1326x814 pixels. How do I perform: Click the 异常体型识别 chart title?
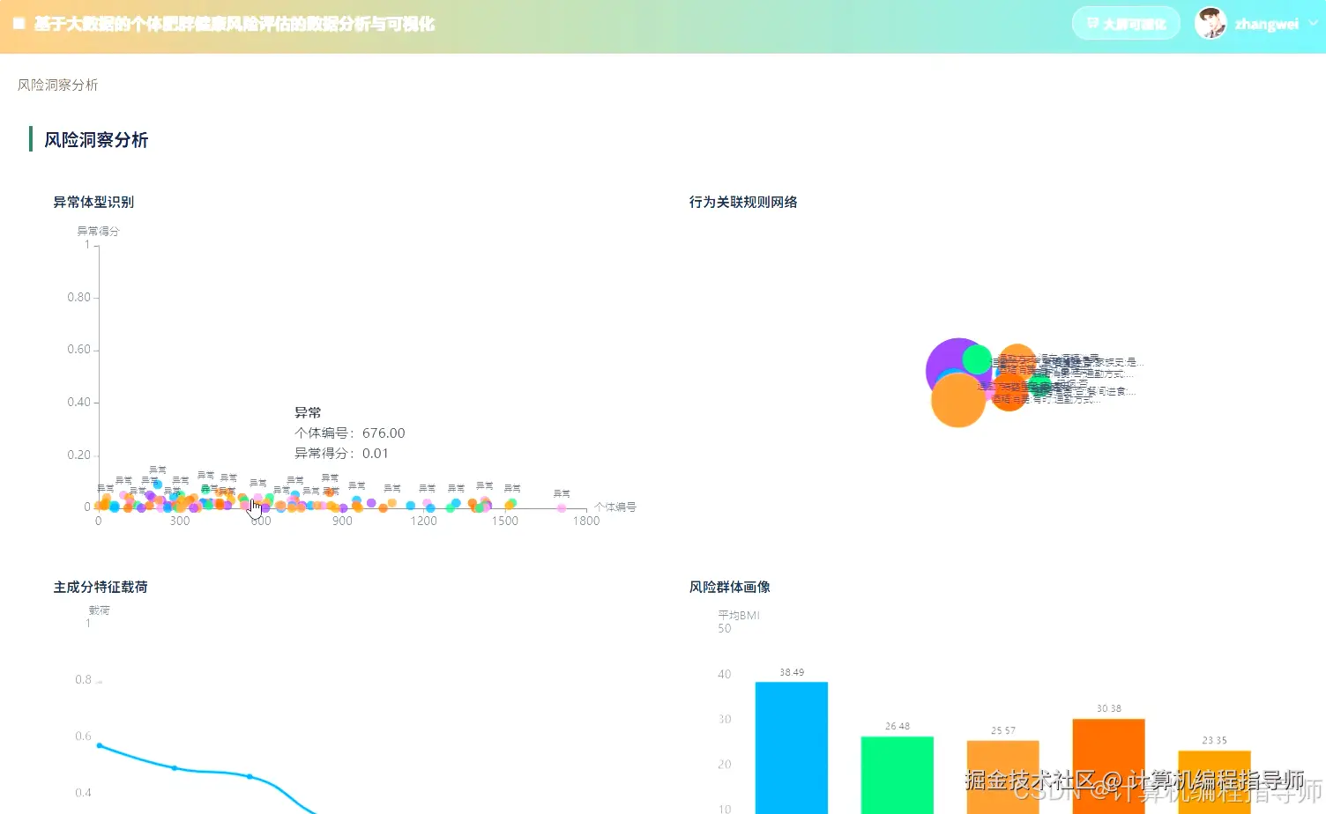tap(93, 202)
